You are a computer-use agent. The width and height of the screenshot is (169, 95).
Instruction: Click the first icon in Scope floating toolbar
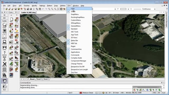click(134, 90)
